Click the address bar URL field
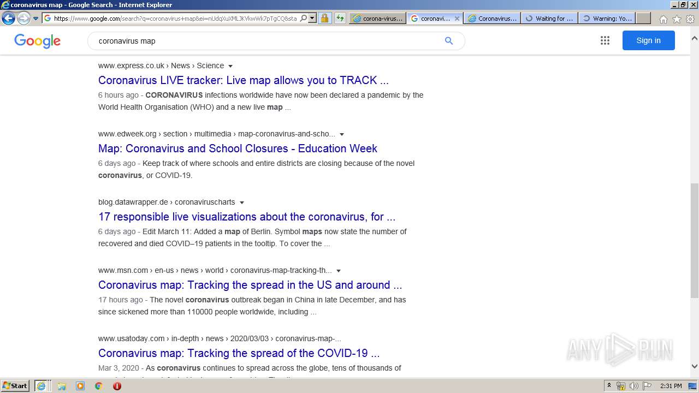Image resolution: width=699 pixels, height=393 pixels. [175, 18]
